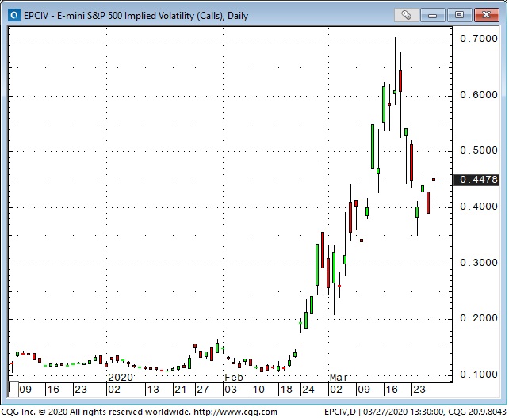Click the 0.3000 price scale label
The image size is (509, 418).
(479, 263)
